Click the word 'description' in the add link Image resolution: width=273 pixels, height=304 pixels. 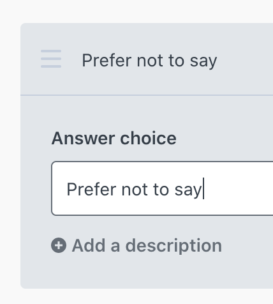point(173,246)
